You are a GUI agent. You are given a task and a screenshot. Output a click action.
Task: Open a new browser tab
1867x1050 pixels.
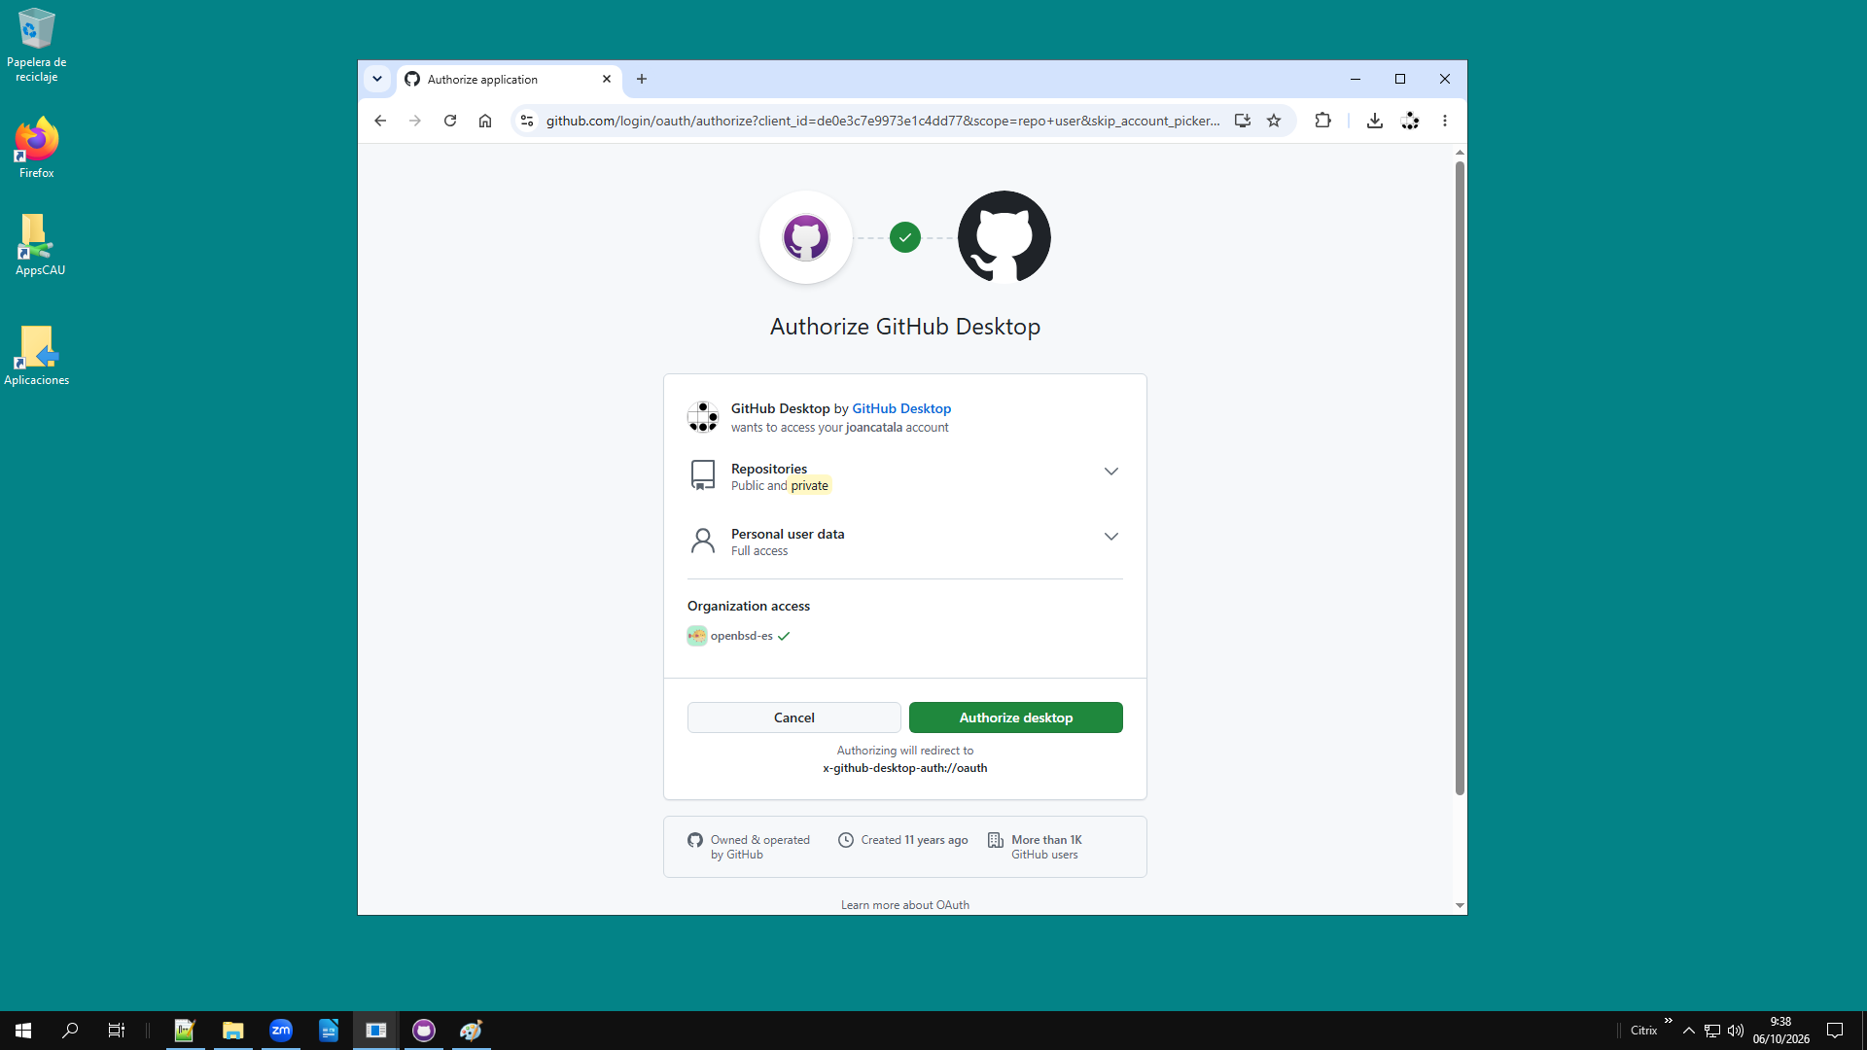(x=642, y=79)
